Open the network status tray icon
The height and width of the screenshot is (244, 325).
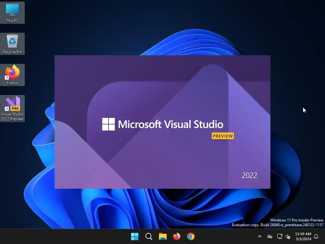point(280,236)
